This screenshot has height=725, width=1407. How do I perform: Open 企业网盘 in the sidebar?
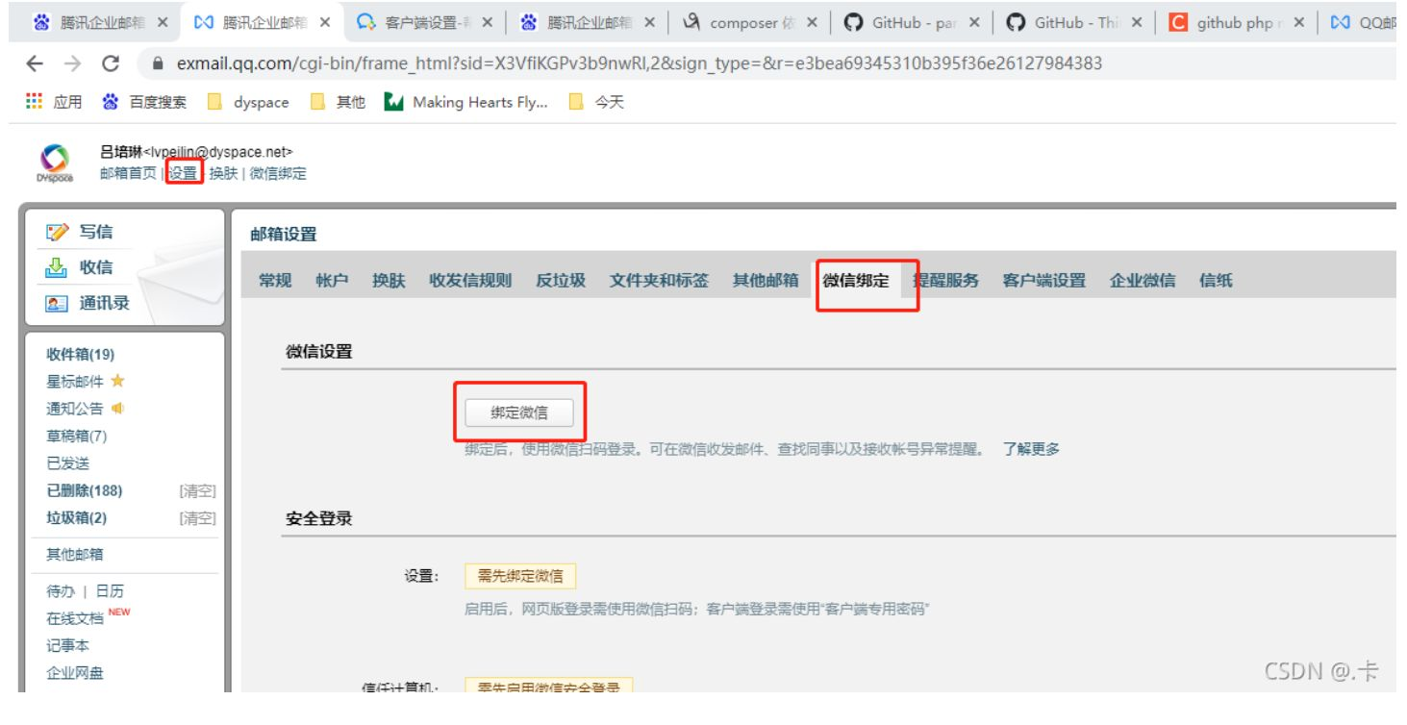pos(75,673)
